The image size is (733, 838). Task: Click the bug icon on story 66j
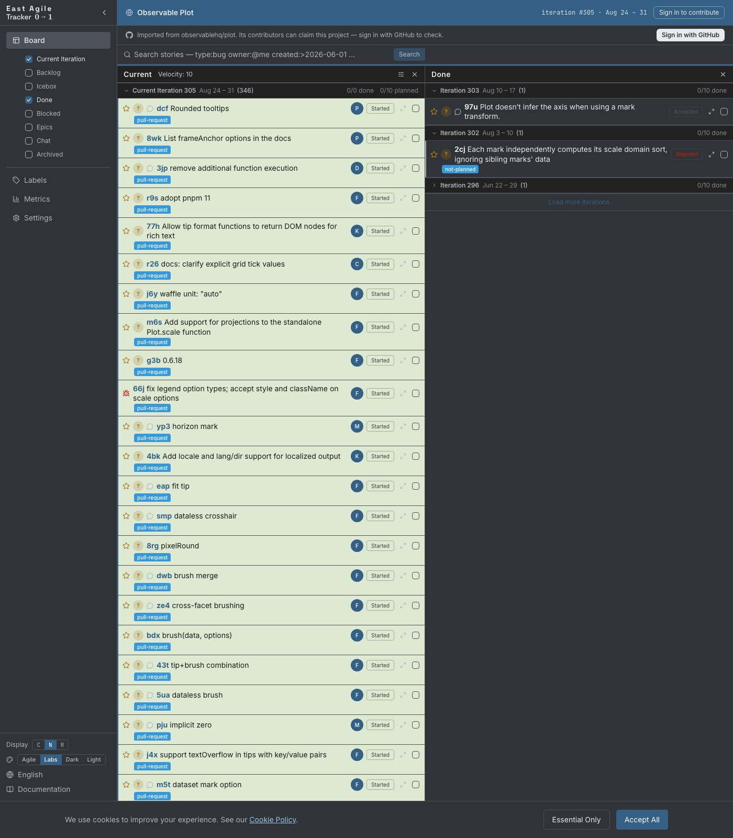126,393
